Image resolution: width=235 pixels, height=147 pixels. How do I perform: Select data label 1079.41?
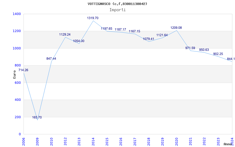pos(148,39)
